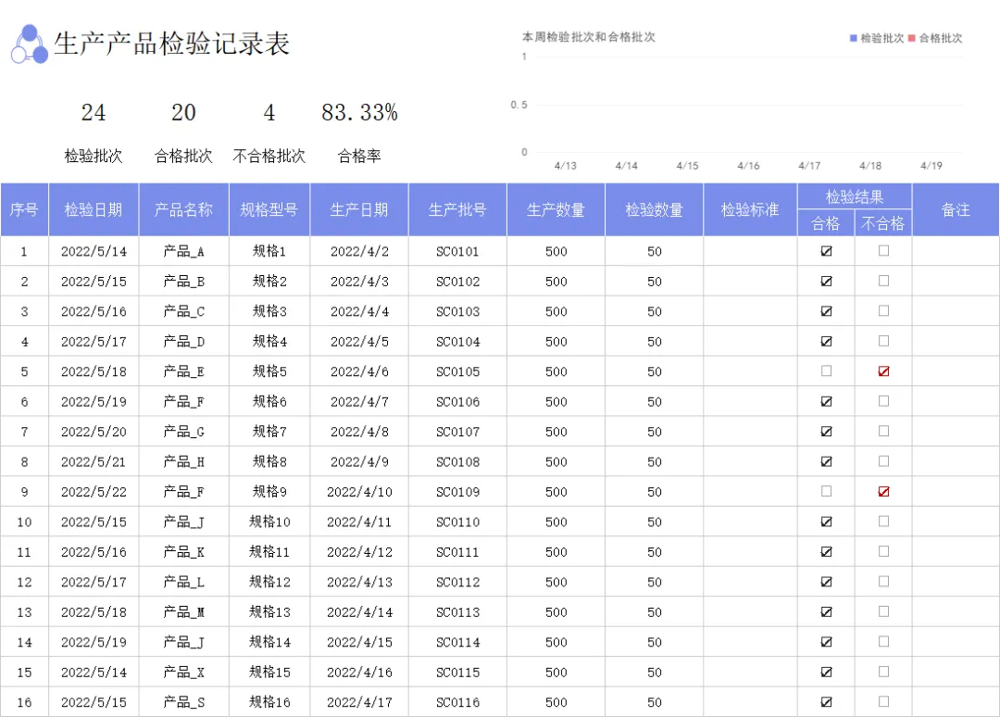Select the 规格12 cell

(269, 582)
